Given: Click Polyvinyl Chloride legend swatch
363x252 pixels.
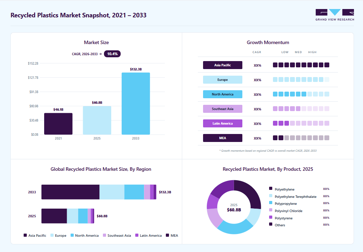Looking at the screenshot, I should (271, 210).
